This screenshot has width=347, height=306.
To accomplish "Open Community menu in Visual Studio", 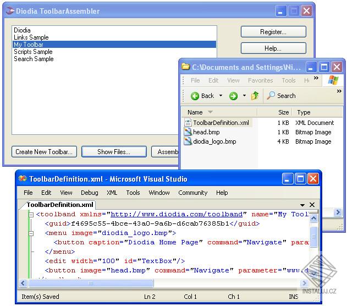I will pos(193,193).
